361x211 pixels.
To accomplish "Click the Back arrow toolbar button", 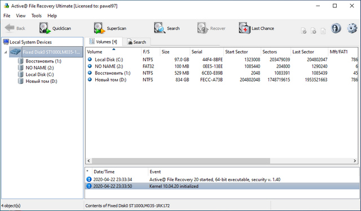I will coord(15,28).
